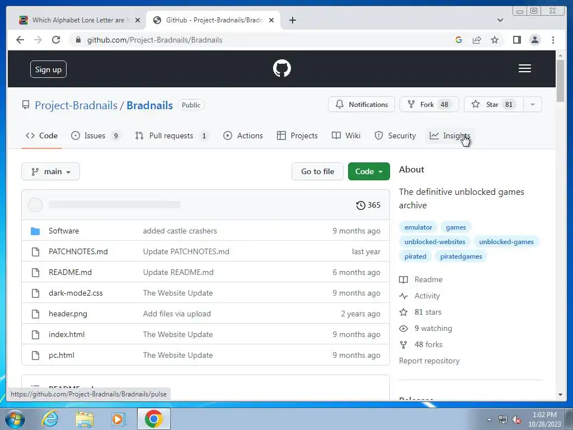Open the Insights tab
This screenshot has width=573, height=430.
(x=450, y=135)
